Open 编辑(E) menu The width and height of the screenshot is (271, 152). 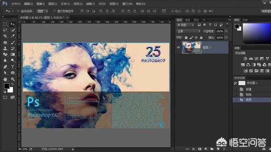pos(28,4)
